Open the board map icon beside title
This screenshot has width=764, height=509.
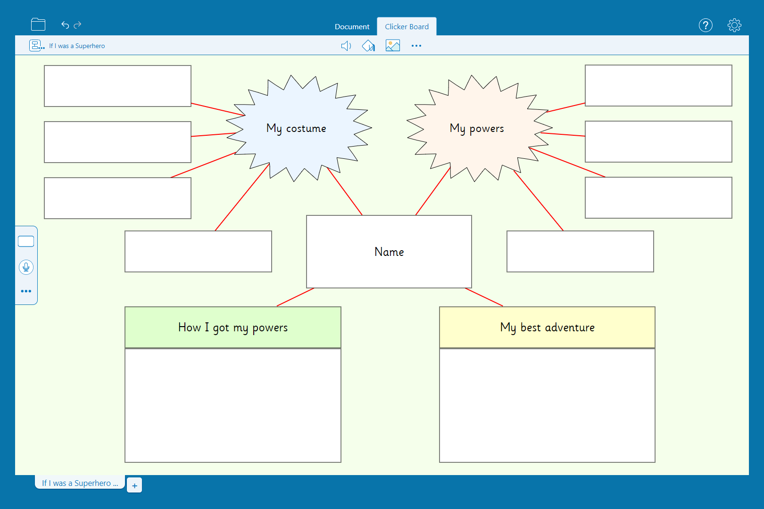point(37,46)
